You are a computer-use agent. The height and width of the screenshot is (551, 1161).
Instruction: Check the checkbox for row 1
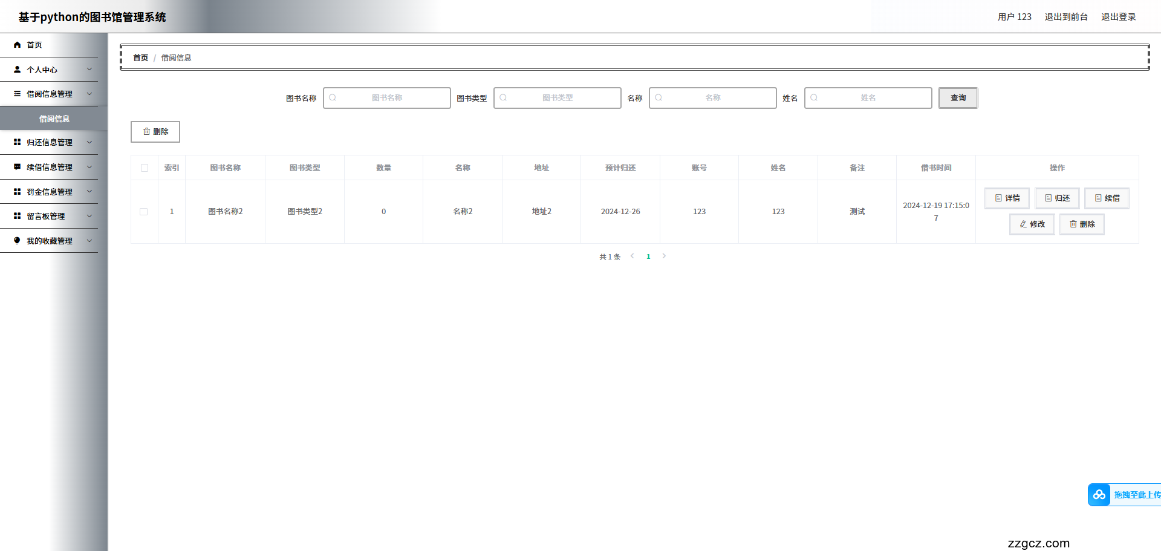[144, 212]
